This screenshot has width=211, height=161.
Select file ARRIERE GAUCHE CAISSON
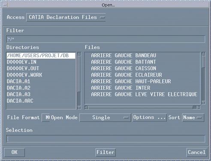click(x=124, y=69)
